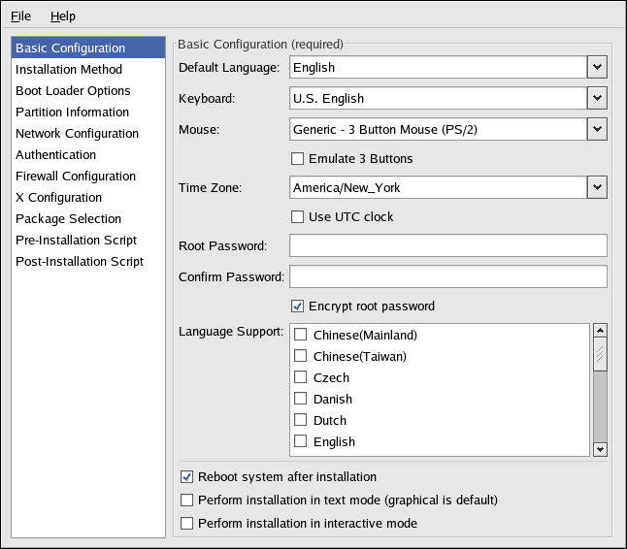Open the Mouse type dropdown
Image resolution: width=627 pixels, height=549 pixels.
(597, 129)
